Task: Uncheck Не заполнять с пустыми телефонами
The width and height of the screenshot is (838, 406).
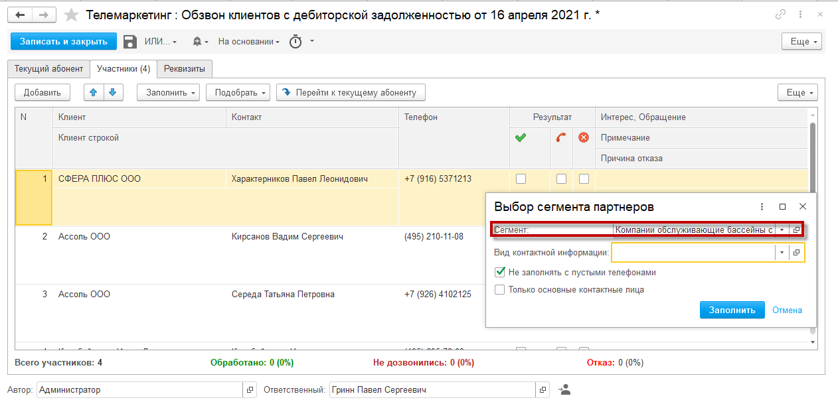Action: tap(499, 272)
